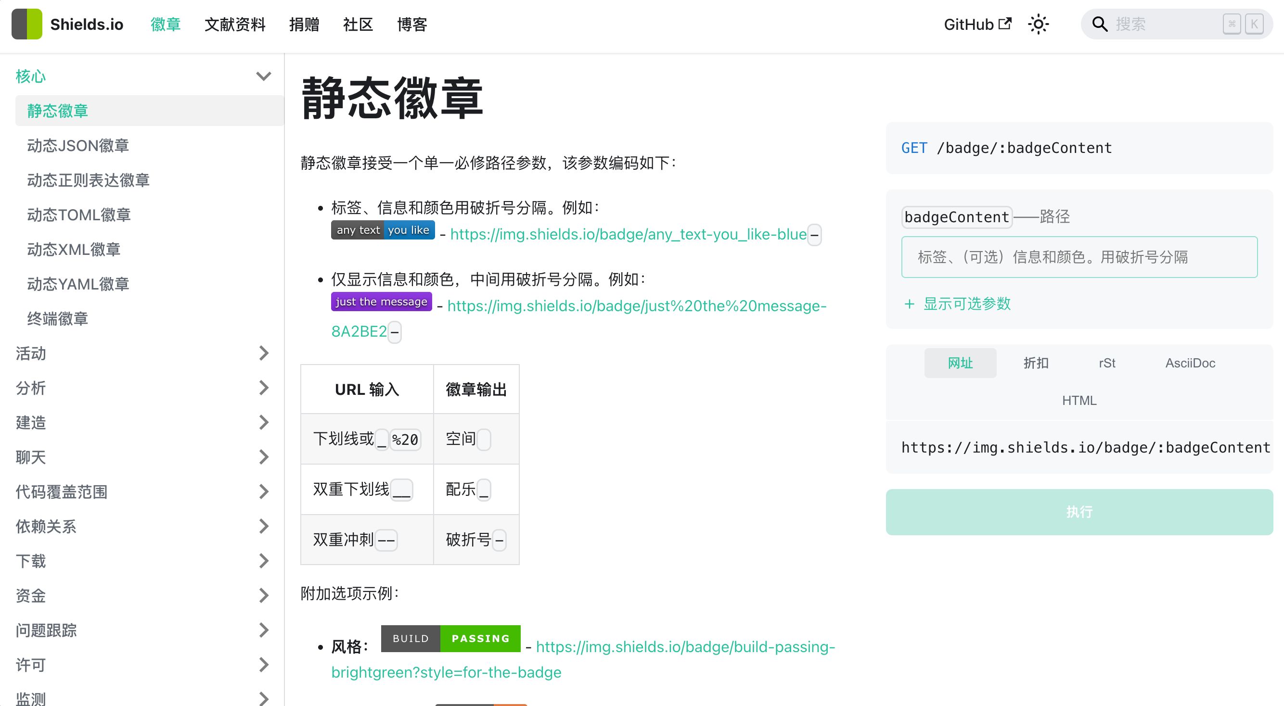Click the any_text-you_like-blue badge URL link
Image resolution: width=1284 pixels, height=706 pixels.
click(629, 234)
